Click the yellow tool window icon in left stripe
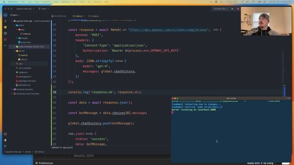The image size is (294, 165). pos(5,27)
